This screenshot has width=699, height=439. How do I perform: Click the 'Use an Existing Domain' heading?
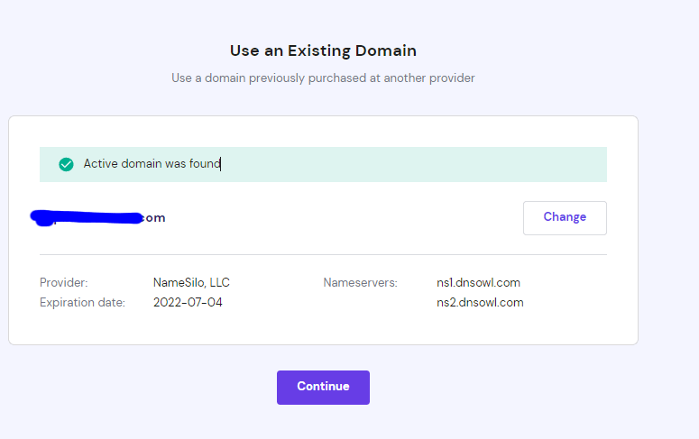323,50
